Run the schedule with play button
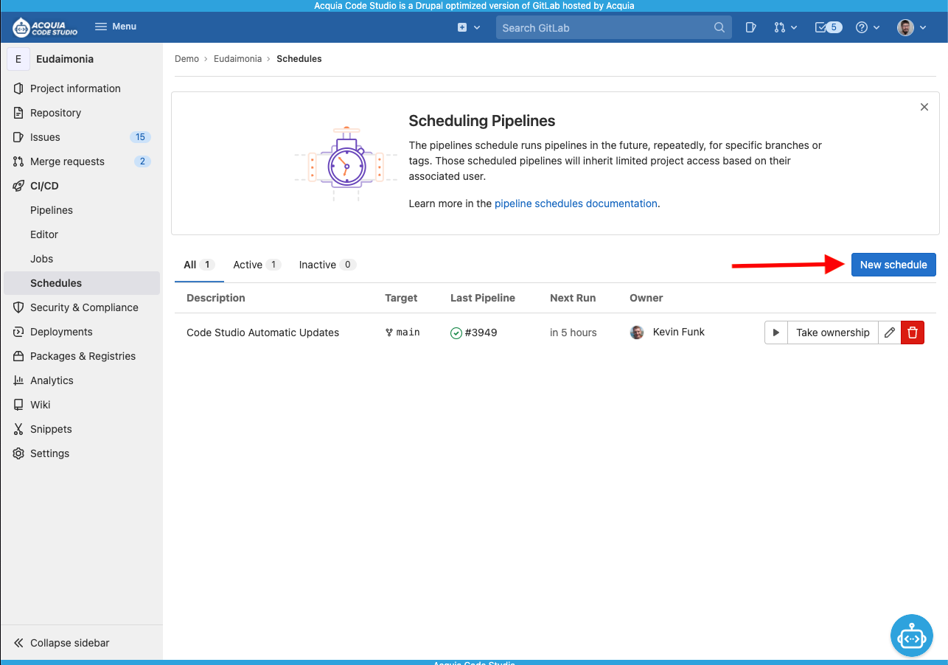The width and height of the screenshot is (948, 665). pos(776,332)
